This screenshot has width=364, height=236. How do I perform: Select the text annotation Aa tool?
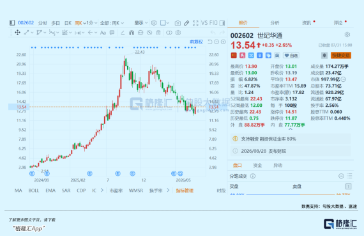(103, 33)
